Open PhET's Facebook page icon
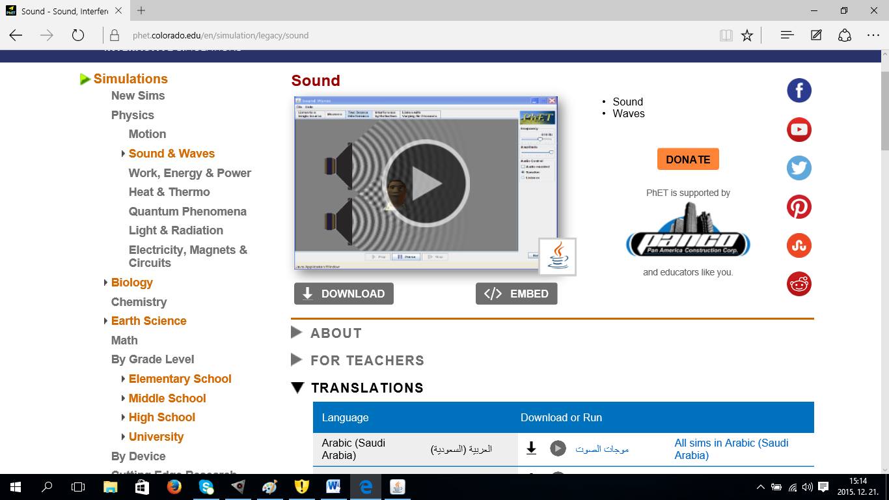Image resolution: width=889 pixels, height=500 pixels. [799, 90]
